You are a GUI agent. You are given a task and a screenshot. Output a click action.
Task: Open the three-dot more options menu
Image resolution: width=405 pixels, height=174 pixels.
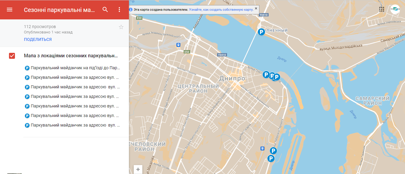tap(119, 10)
